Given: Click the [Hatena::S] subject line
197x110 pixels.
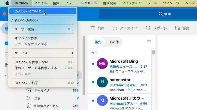Looking at the screenshot, I should [124, 85].
